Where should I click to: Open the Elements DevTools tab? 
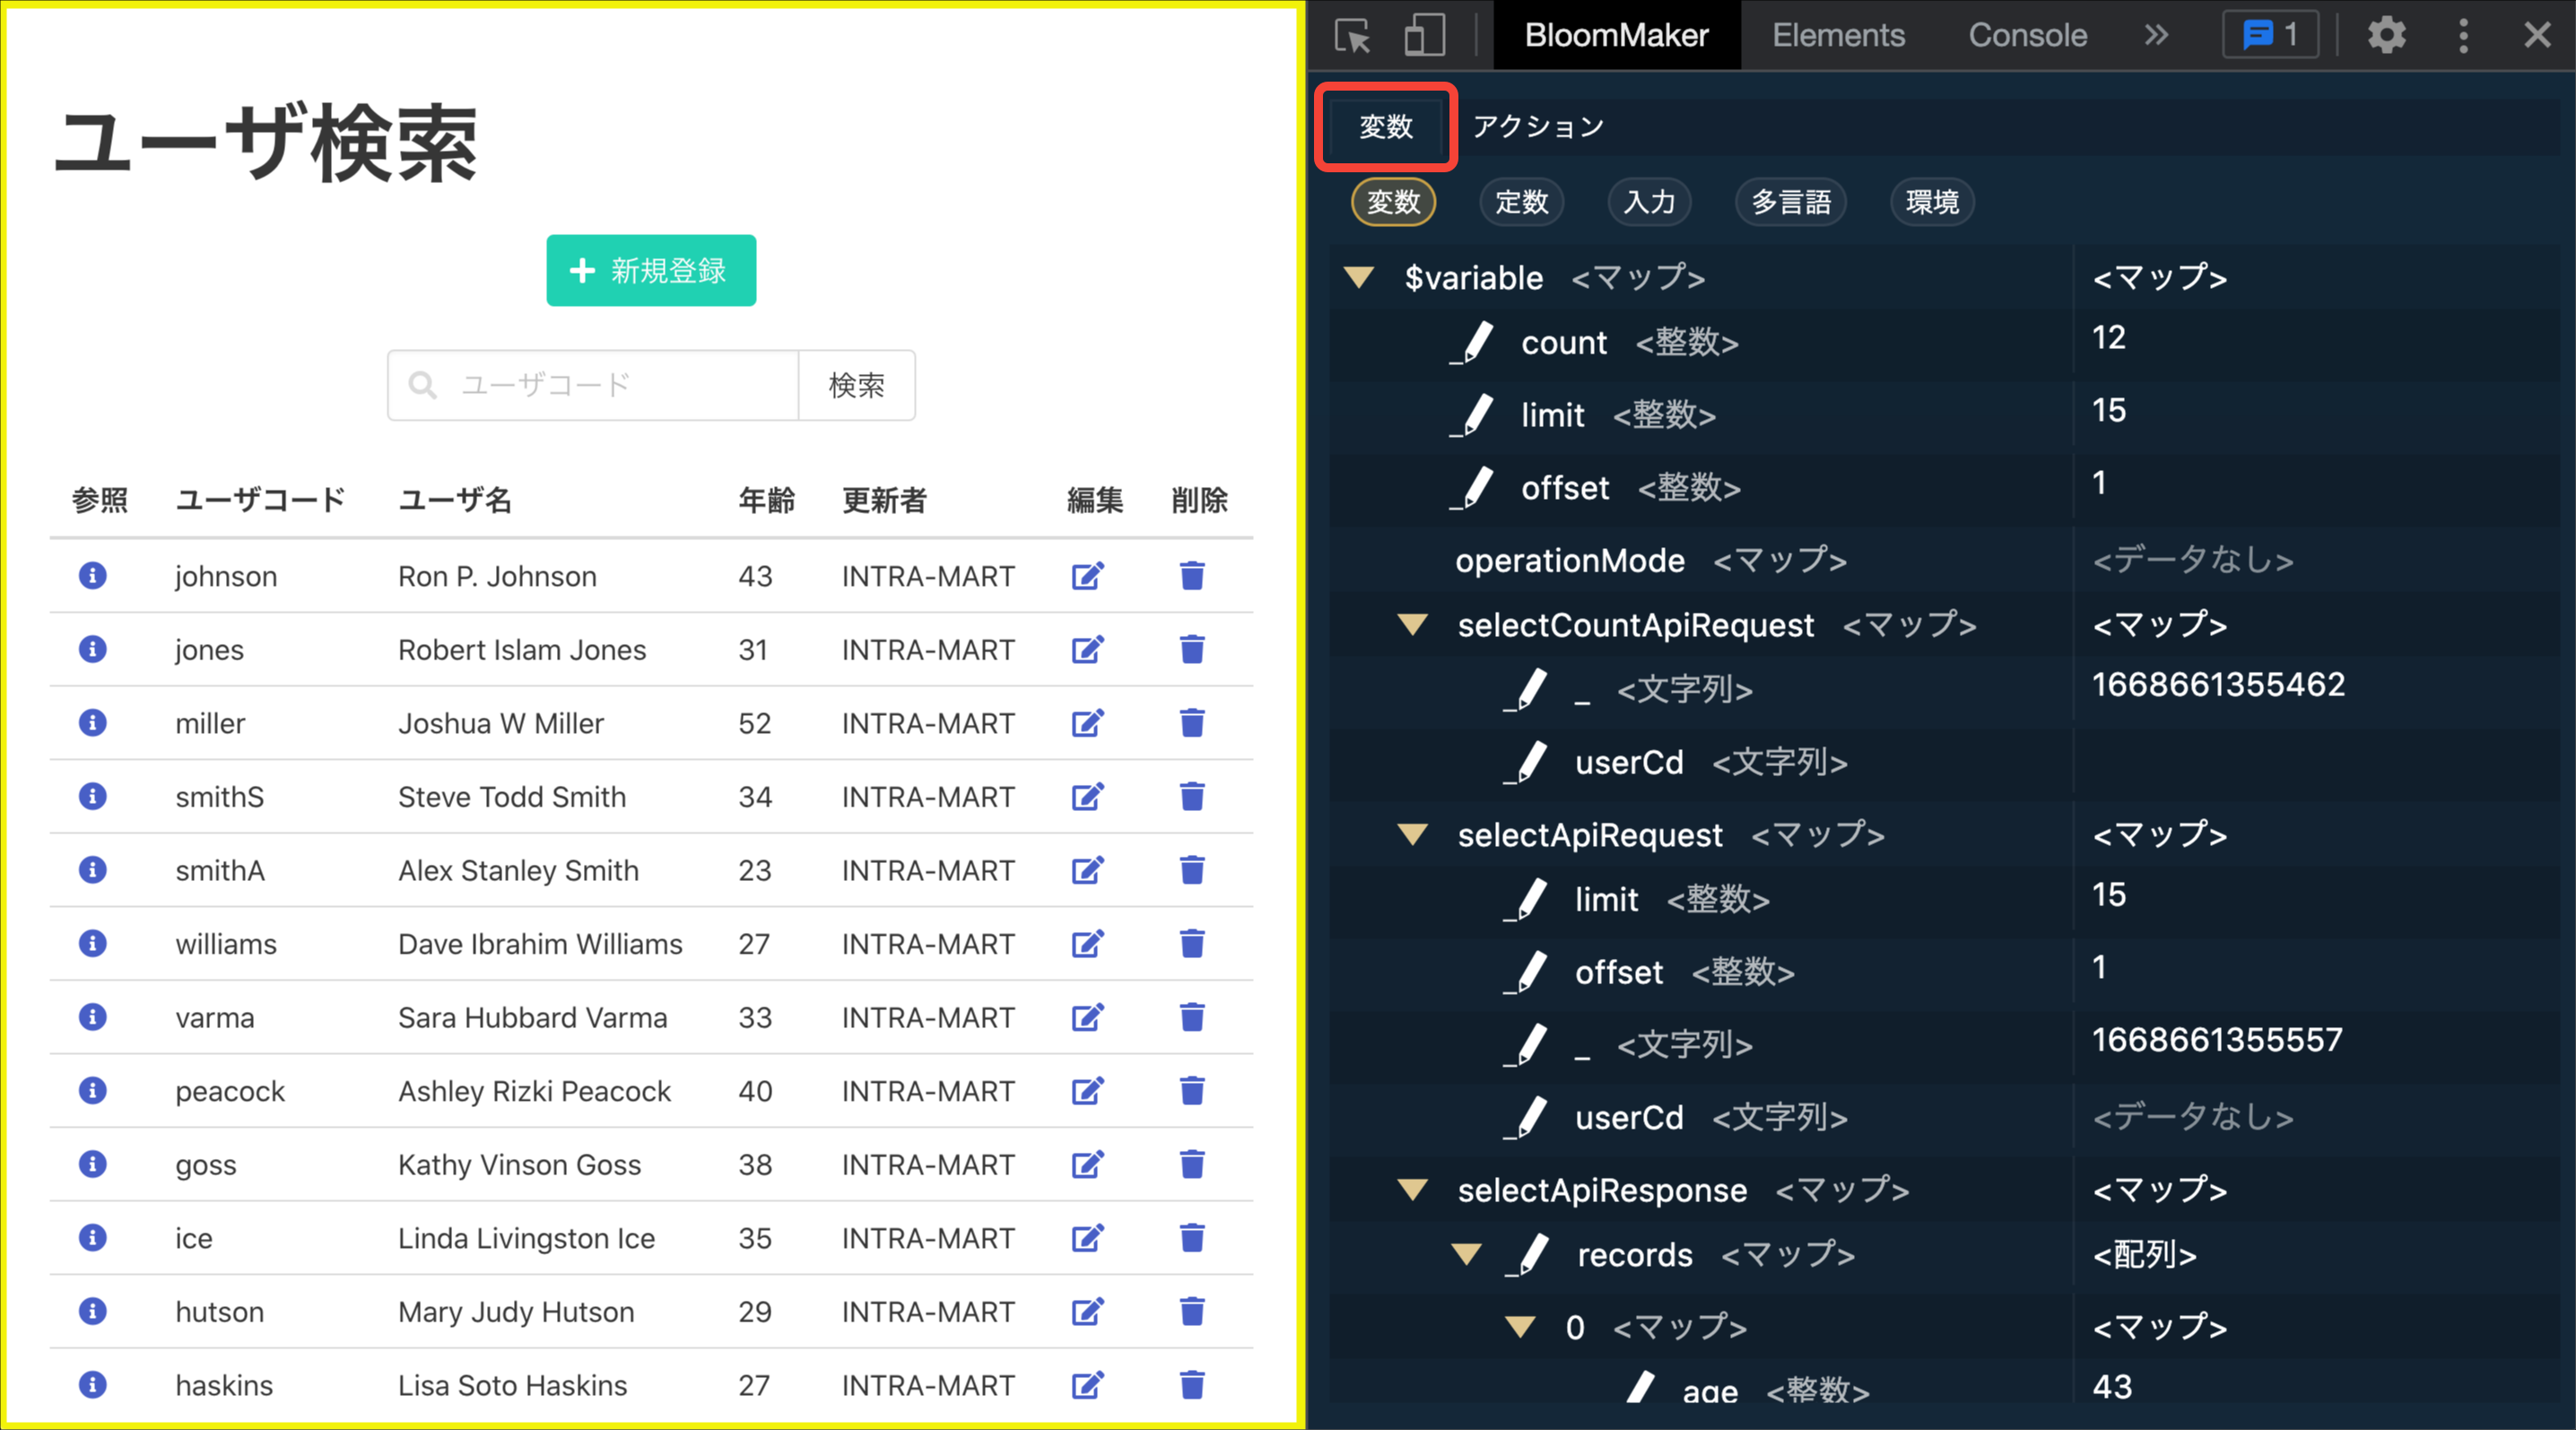[x=1837, y=36]
